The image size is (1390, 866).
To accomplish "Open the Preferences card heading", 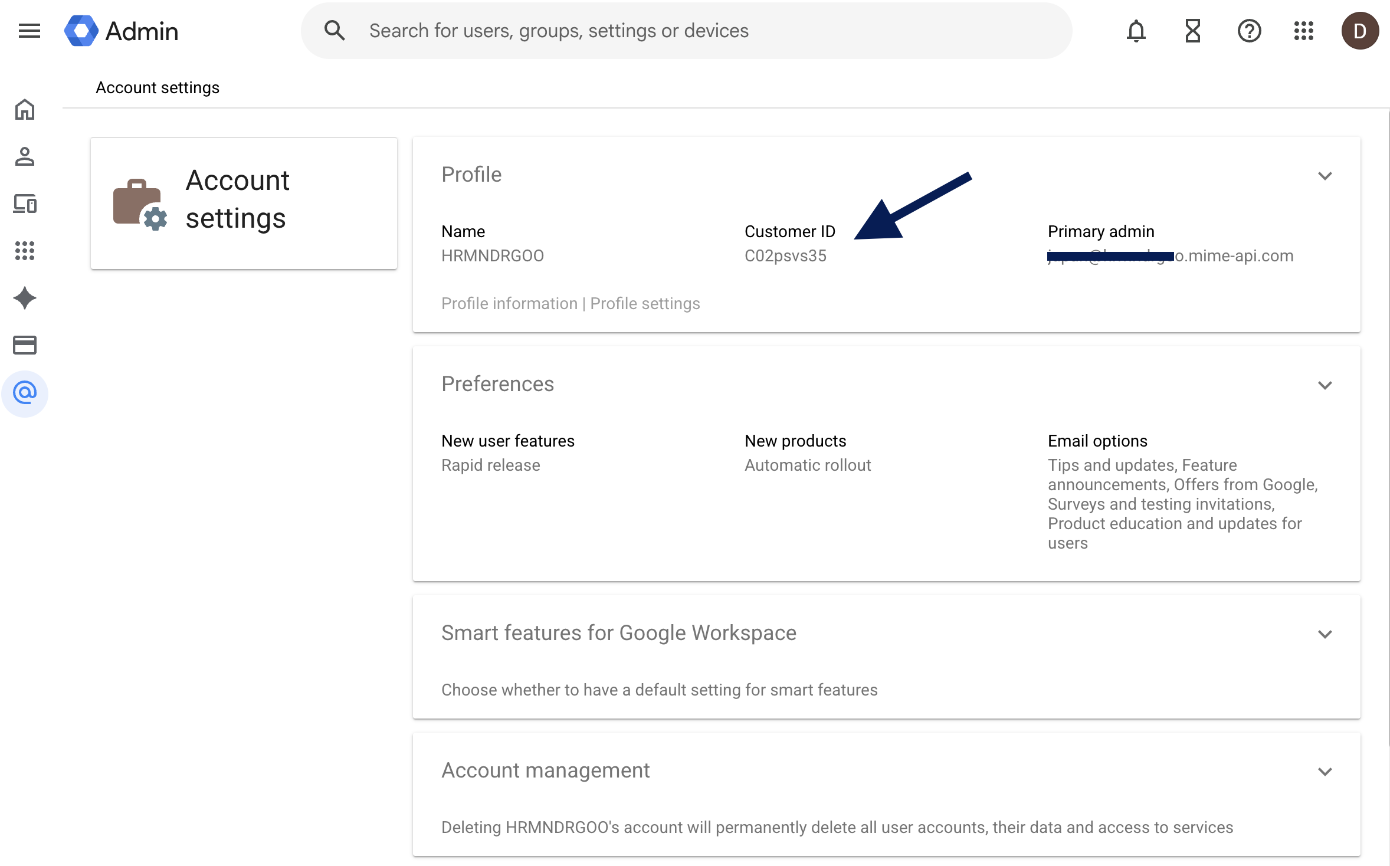I will click(x=497, y=384).
